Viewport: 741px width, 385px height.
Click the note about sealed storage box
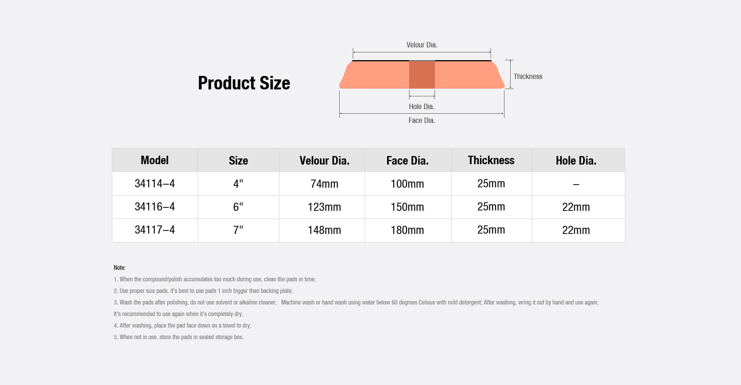click(x=179, y=337)
